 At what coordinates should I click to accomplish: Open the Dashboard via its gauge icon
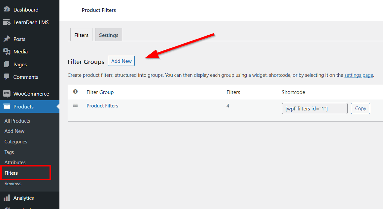[x=7, y=9]
